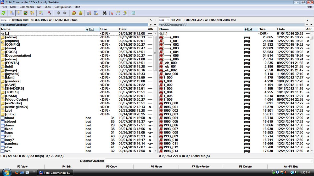This screenshot has width=314, height=176.
Task: Click the F8 Delete button
Action: click(245, 166)
